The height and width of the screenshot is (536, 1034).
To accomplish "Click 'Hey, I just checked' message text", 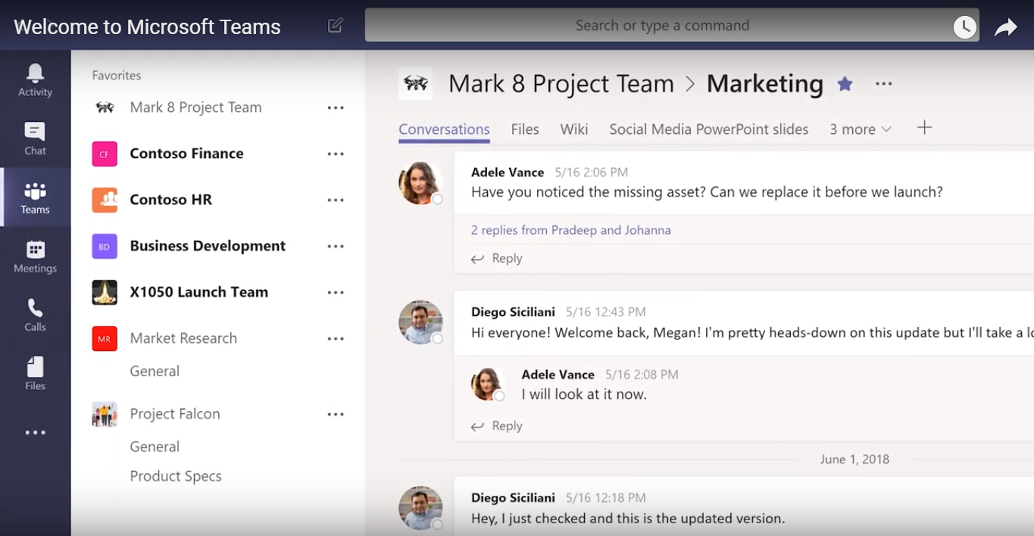I will pyautogui.click(x=628, y=519).
